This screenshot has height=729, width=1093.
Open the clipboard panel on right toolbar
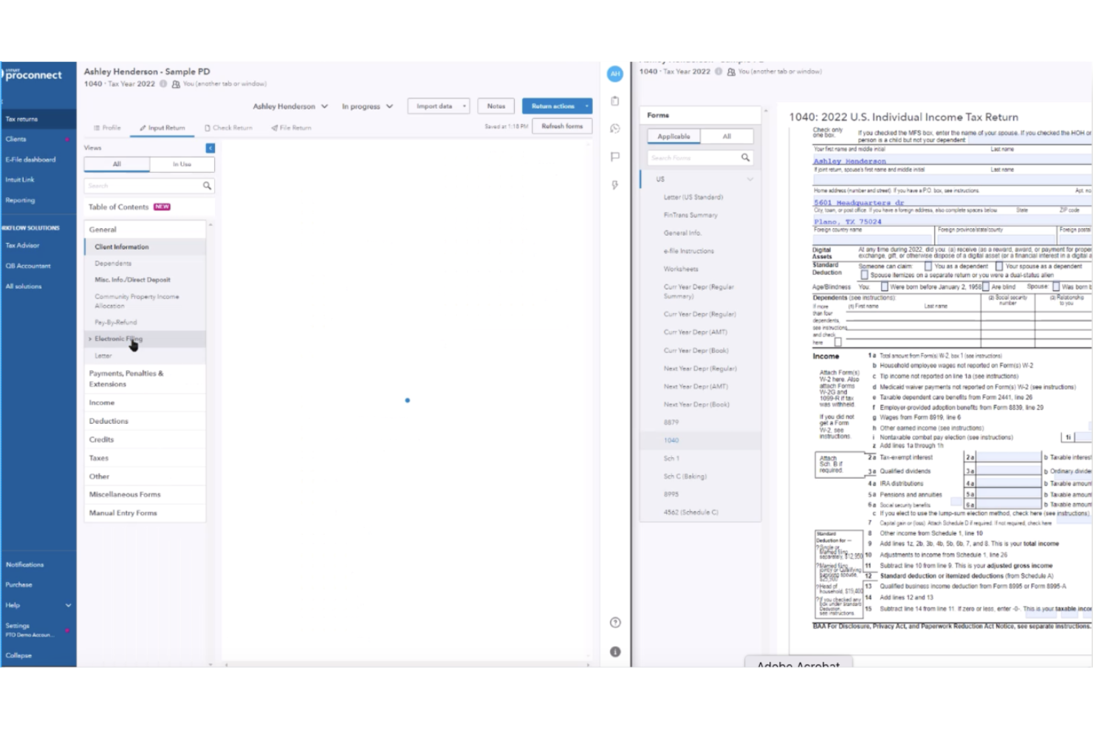[614, 100]
